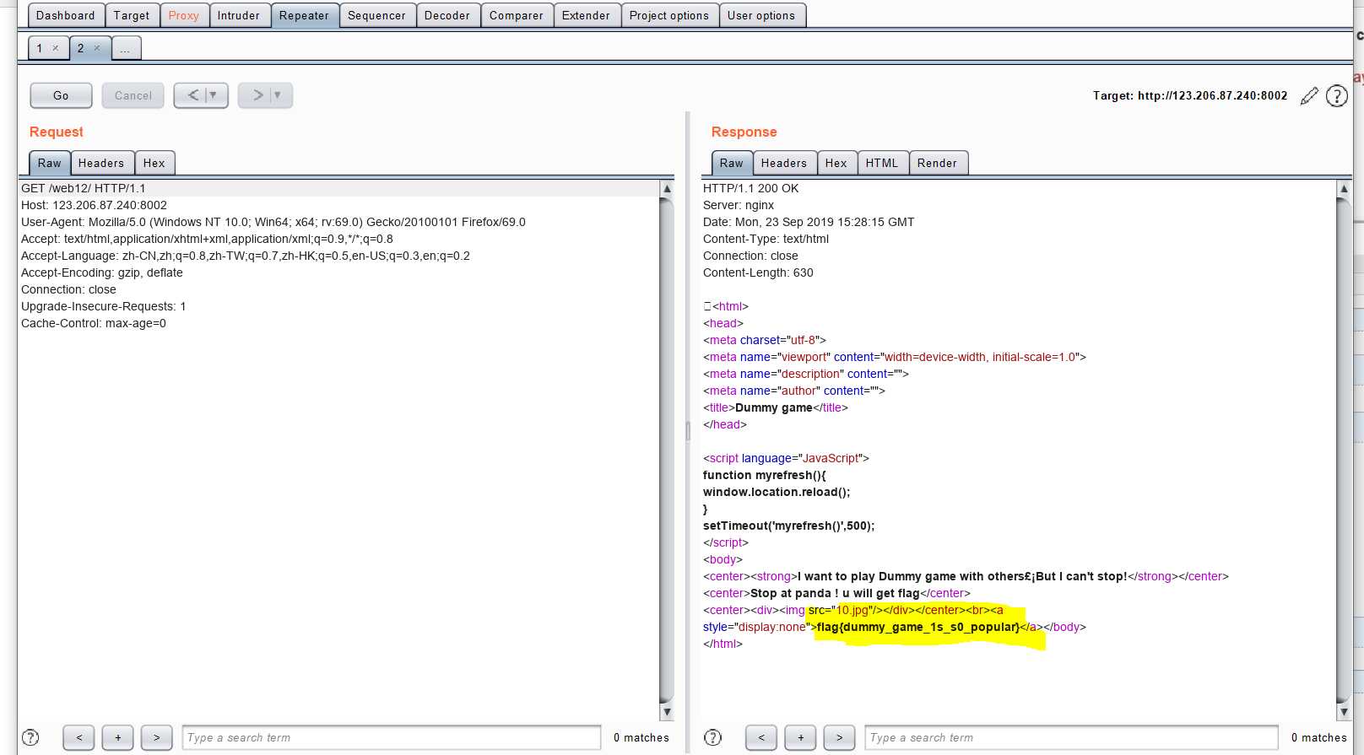Click HTTP/1.1 200 OK status line
The image size is (1364, 755).
[x=751, y=188]
